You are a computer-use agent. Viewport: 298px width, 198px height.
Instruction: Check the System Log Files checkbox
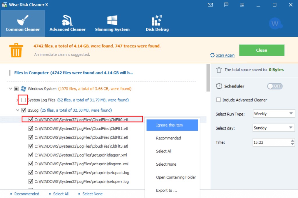pos(23,100)
